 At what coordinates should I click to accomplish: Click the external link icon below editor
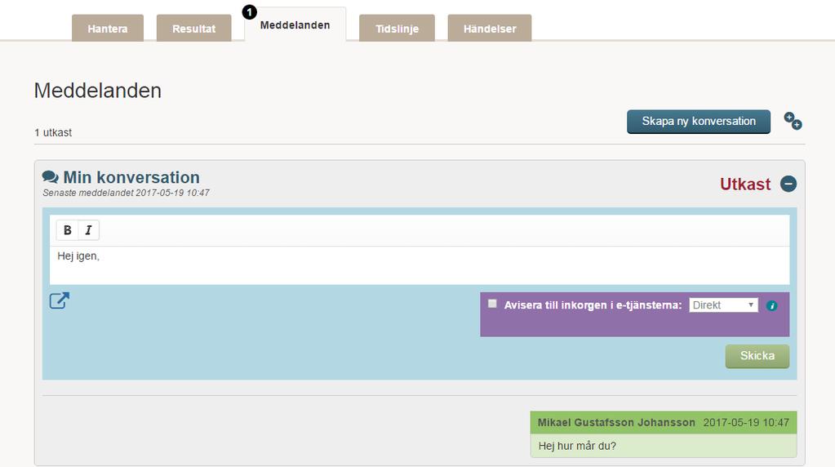point(59,301)
